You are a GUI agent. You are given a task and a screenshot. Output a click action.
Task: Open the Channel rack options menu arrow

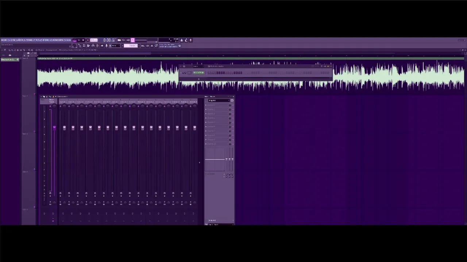pos(180,66)
